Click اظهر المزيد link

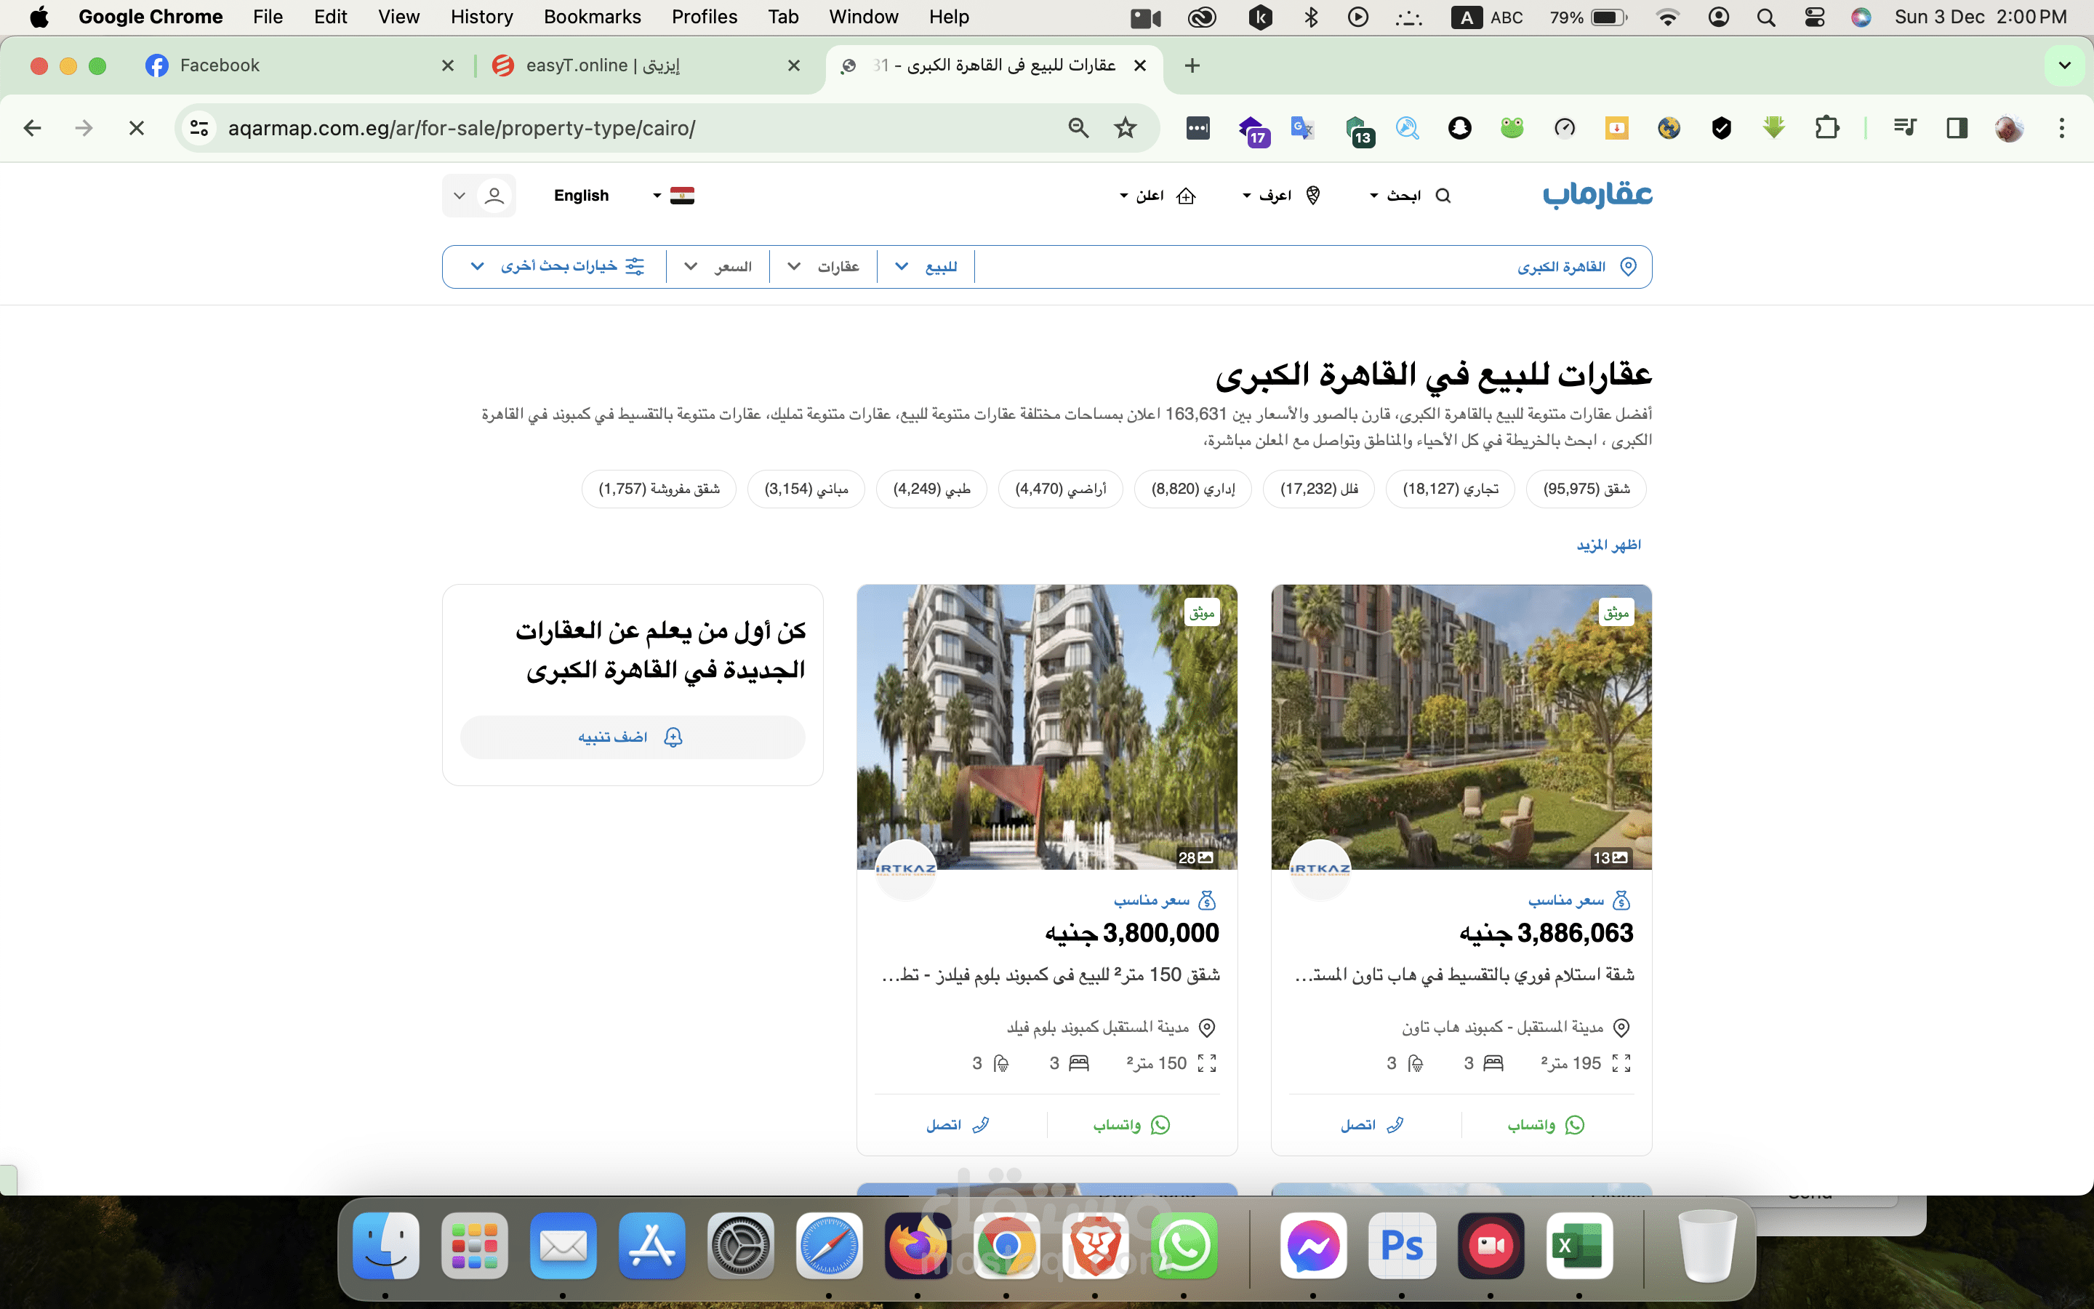(x=1608, y=545)
